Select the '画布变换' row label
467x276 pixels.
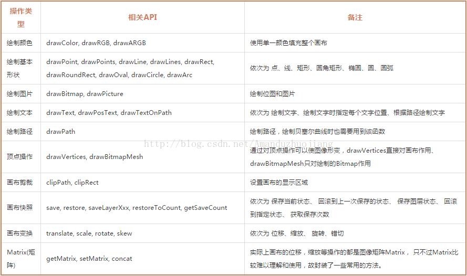pos(19,233)
